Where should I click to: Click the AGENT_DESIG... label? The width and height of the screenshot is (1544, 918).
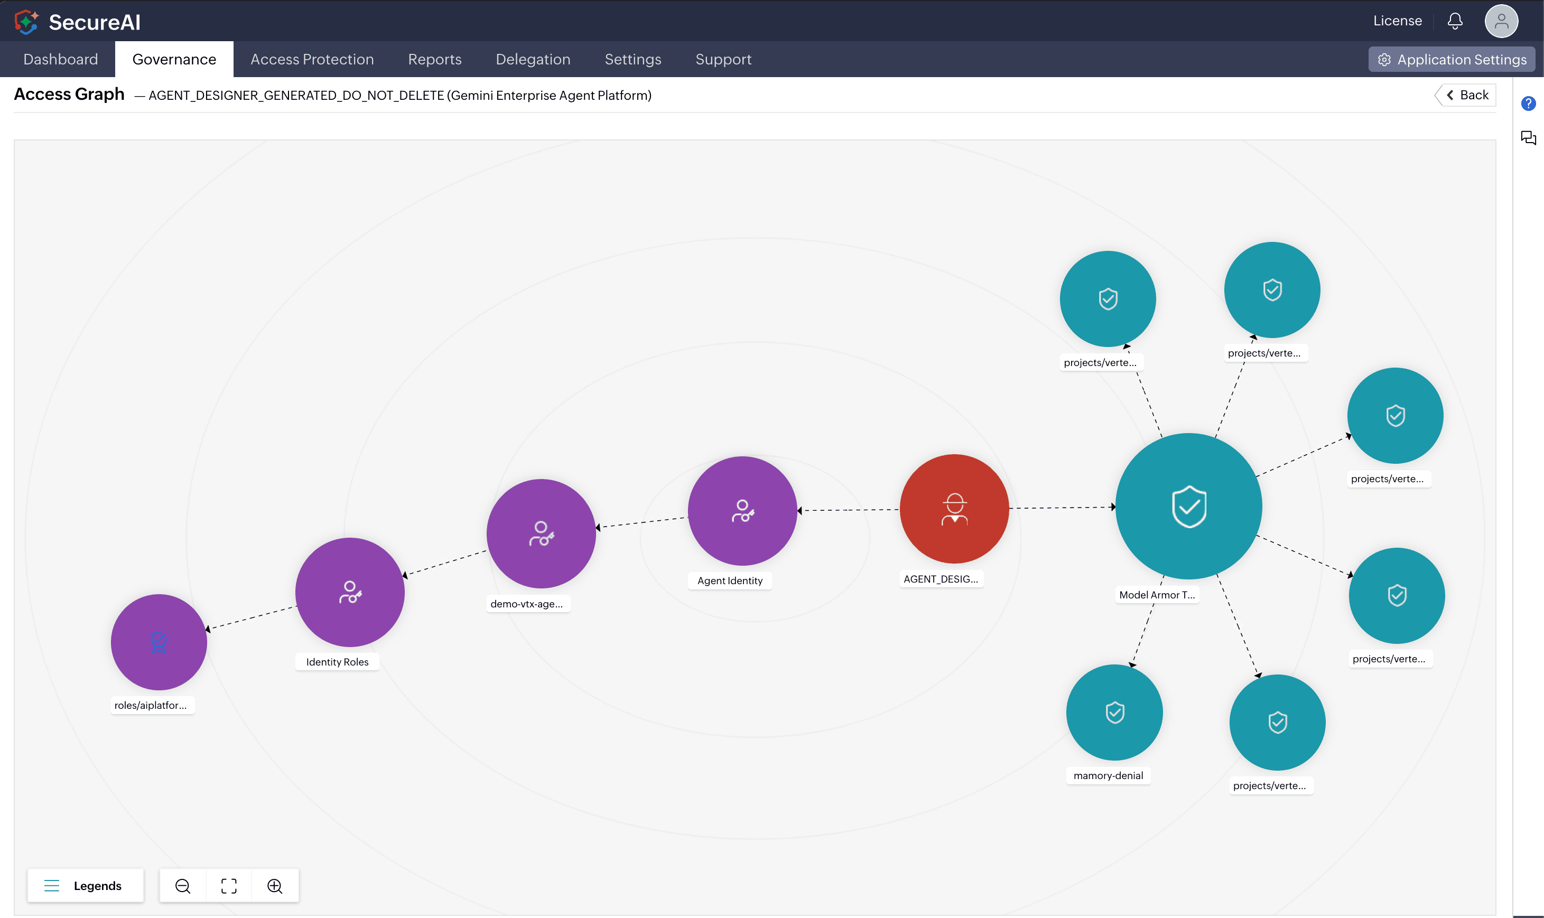[941, 579]
